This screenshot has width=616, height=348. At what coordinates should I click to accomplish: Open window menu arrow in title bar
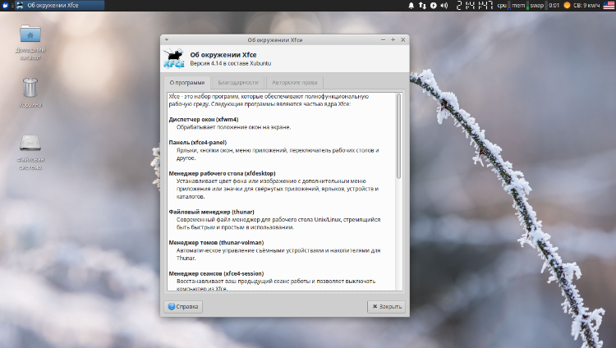point(167,39)
